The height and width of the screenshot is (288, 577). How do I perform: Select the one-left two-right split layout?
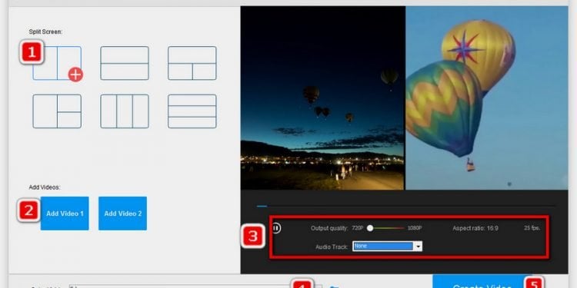(57, 111)
